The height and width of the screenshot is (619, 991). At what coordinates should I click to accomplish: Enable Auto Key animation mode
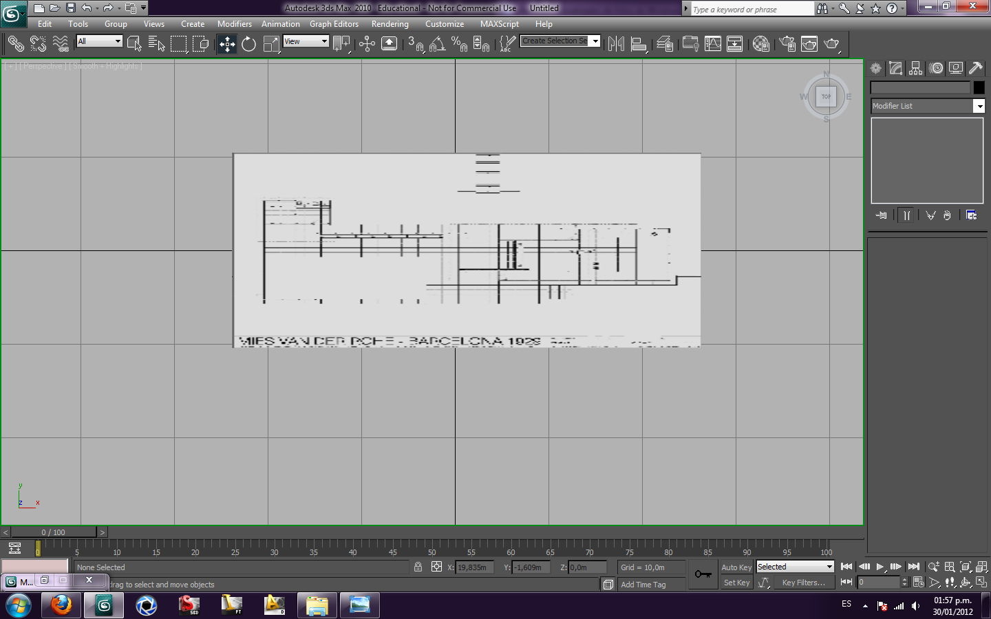(736, 567)
